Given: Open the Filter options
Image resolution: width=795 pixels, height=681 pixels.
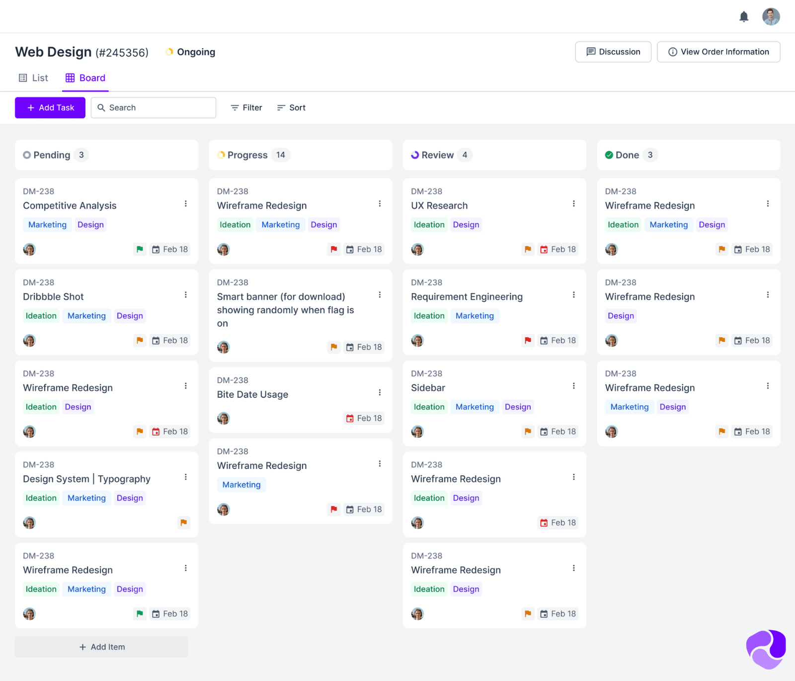Looking at the screenshot, I should tap(245, 107).
